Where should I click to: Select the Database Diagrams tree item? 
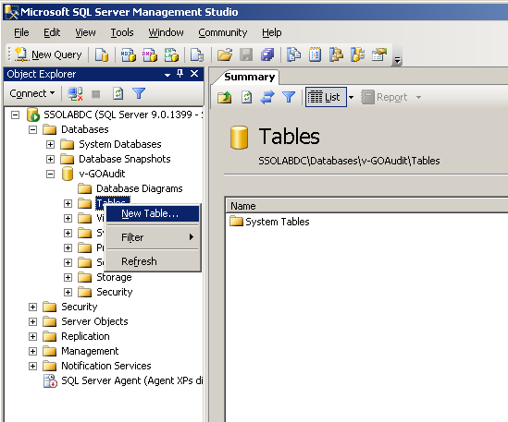click(x=140, y=188)
